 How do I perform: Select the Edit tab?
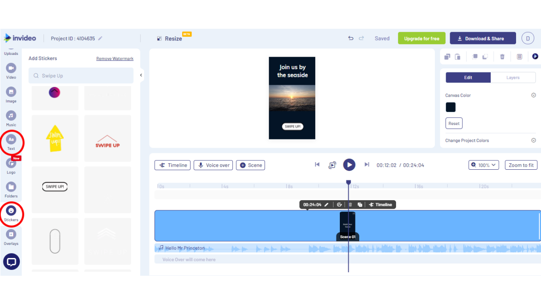pos(468,78)
